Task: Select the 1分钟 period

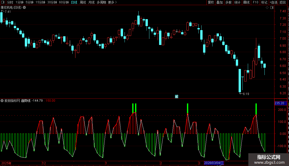Action: tap(19, 2)
